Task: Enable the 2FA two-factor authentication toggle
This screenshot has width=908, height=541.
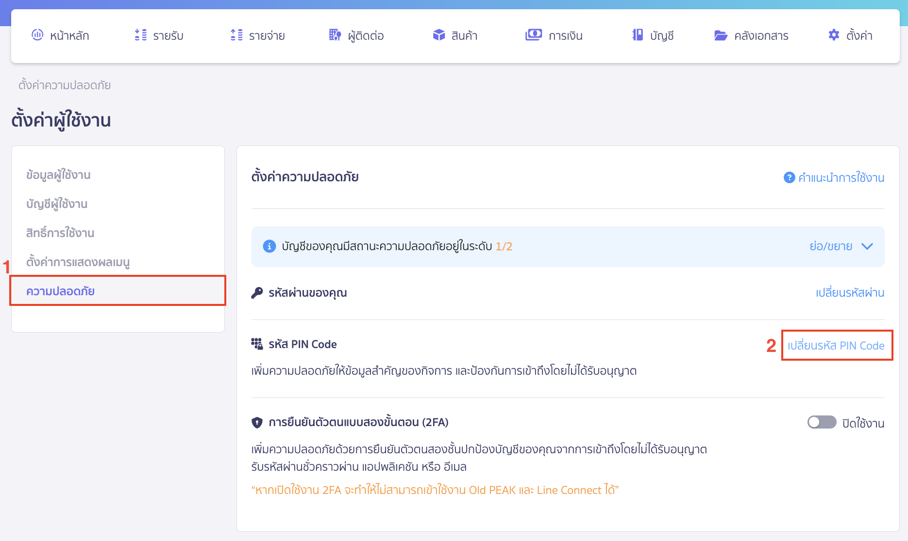Action: click(821, 422)
